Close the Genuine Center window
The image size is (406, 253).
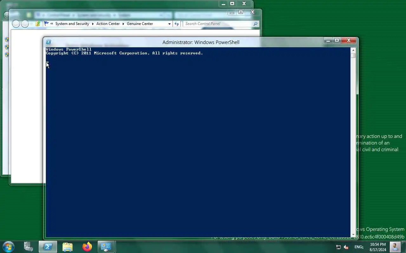[x=252, y=12]
